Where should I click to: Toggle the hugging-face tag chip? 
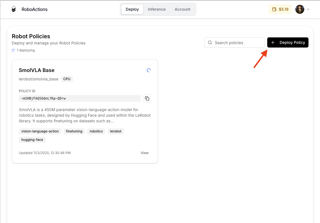tap(32, 140)
